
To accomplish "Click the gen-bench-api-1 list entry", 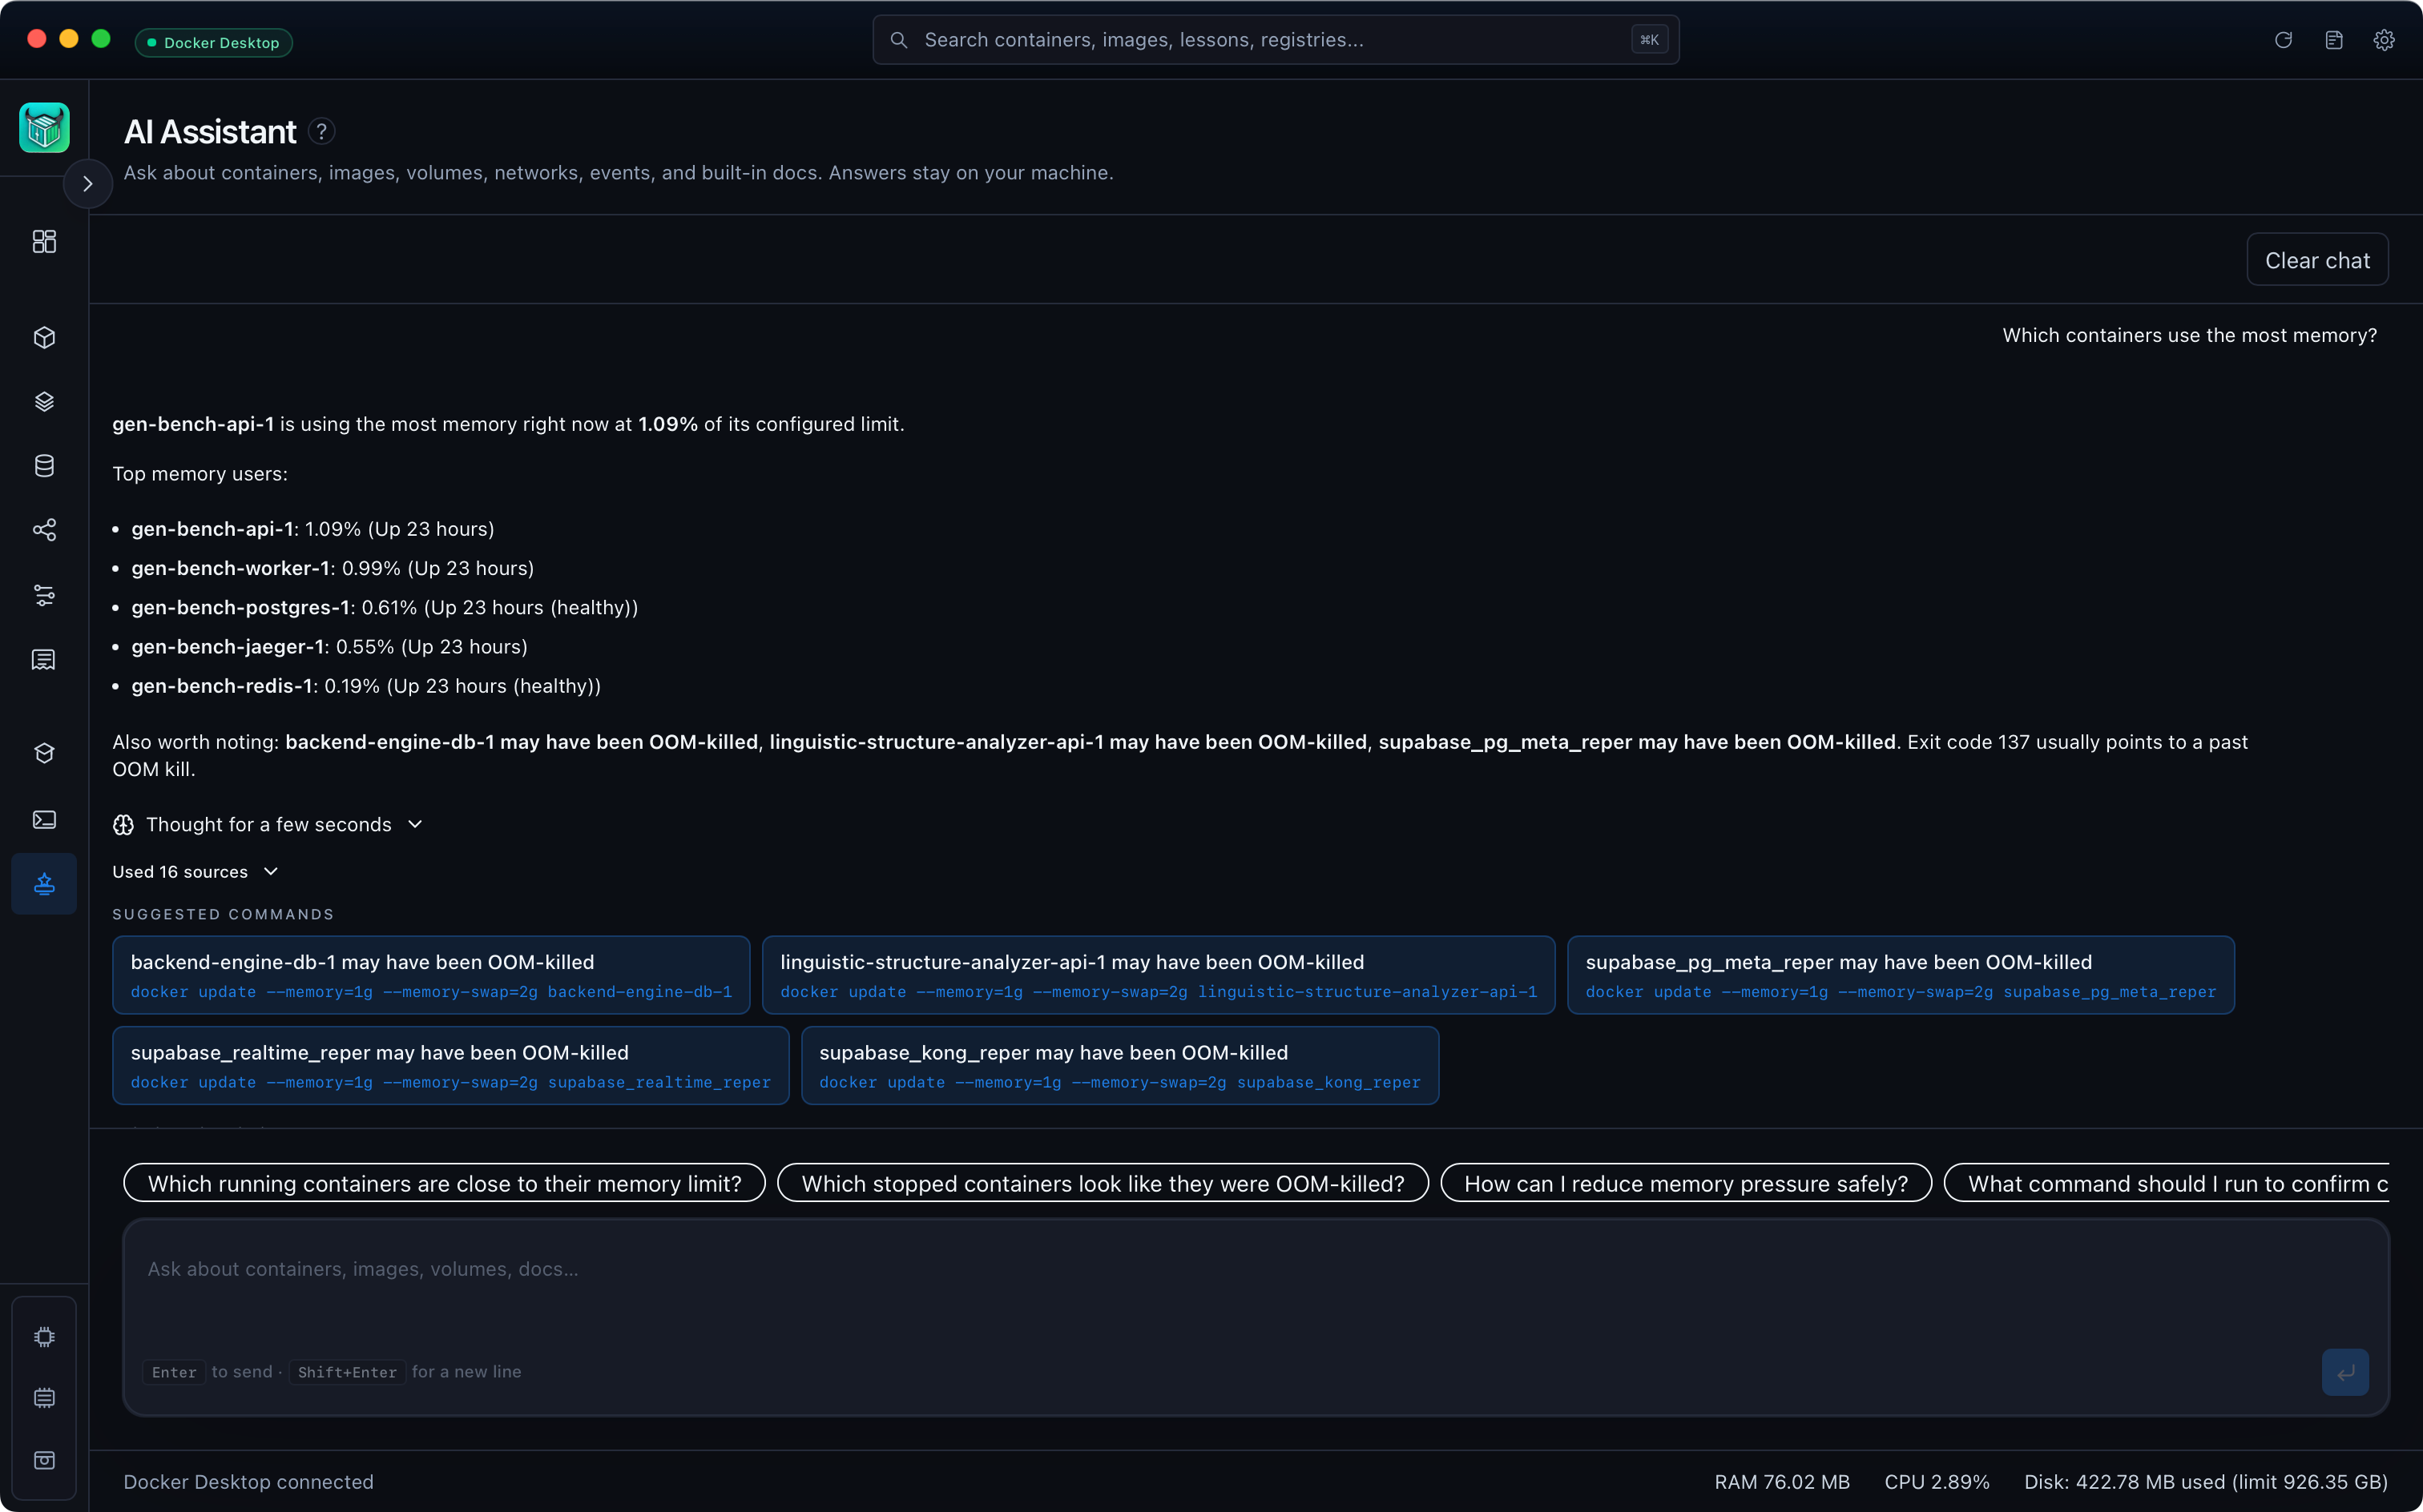I will [313, 529].
